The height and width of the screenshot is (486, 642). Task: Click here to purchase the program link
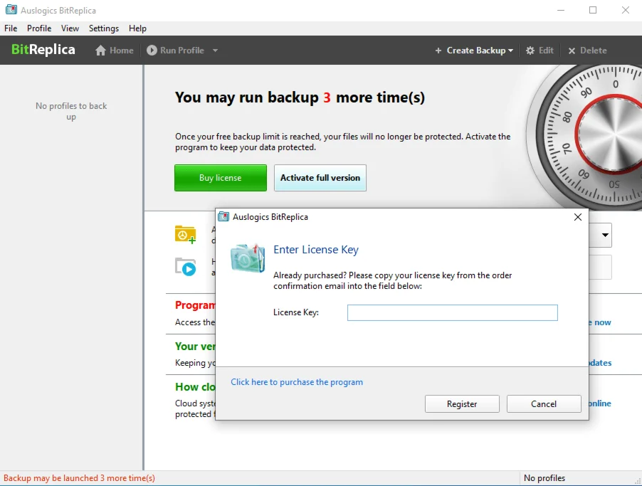tap(296, 382)
